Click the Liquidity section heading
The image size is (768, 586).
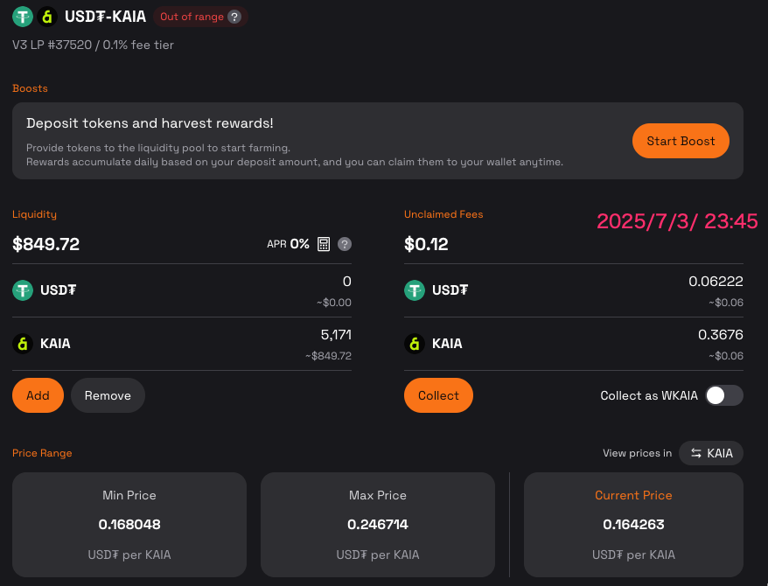coord(34,214)
